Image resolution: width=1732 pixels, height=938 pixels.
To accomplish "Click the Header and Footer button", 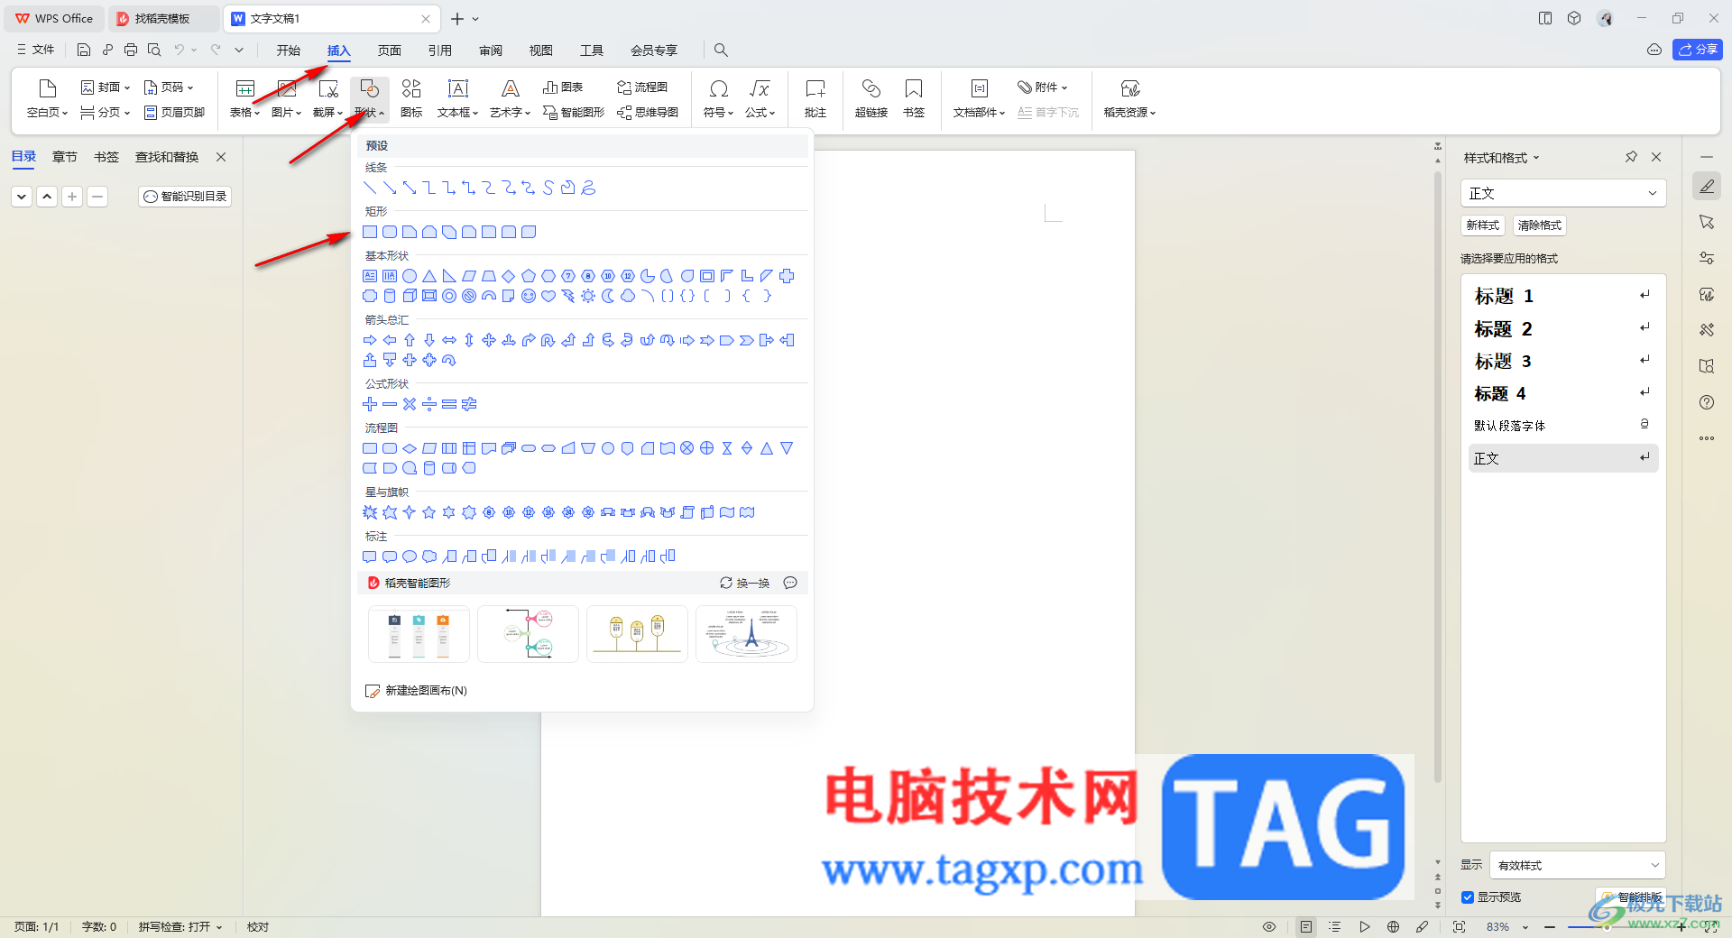I will click(x=175, y=113).
